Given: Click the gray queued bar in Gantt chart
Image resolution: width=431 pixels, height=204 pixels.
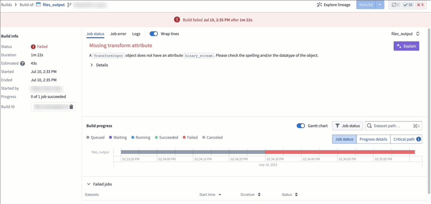Looking at the screenshot, I should click(x=193, y=152).
